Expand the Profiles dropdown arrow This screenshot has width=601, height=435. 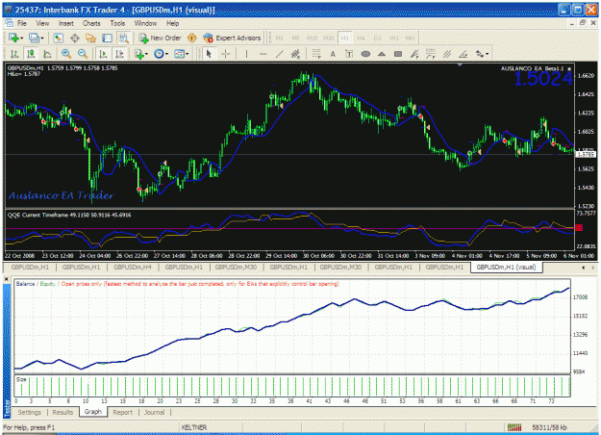(41, 38)
